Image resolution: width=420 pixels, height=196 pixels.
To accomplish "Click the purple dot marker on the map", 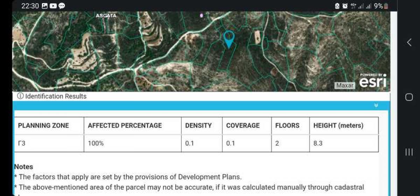I will point(201,15).
